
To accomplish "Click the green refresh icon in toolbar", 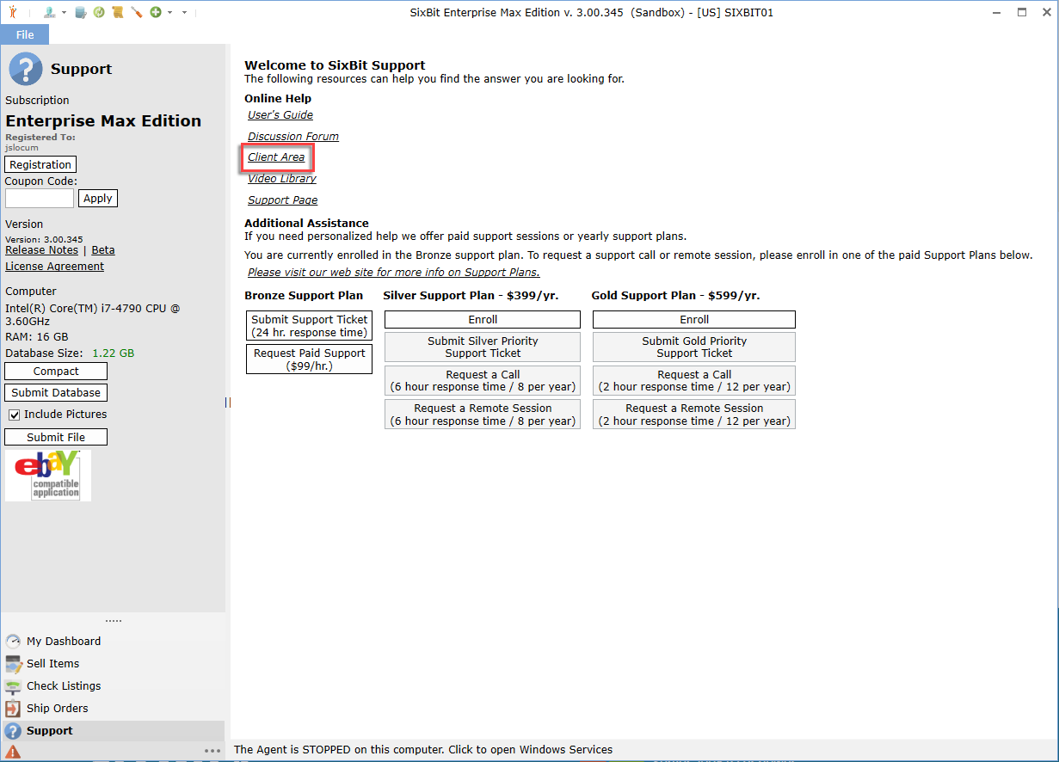I will [99, 13].
